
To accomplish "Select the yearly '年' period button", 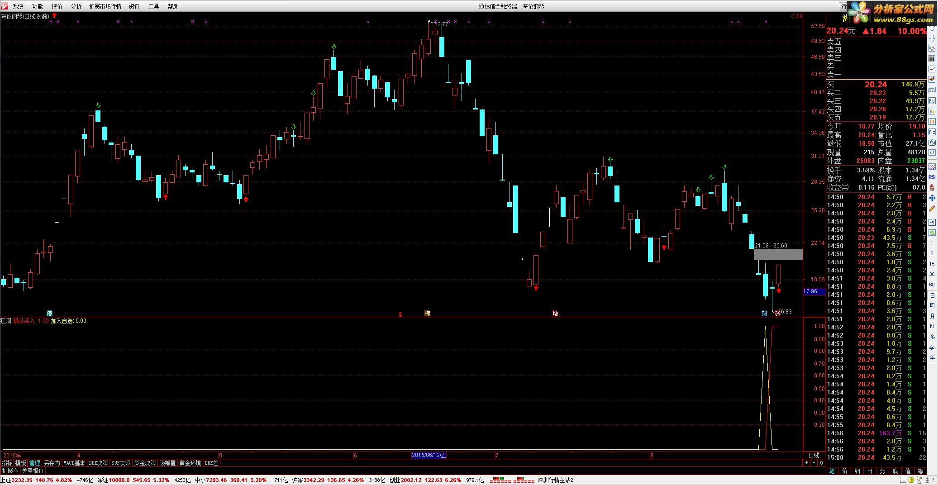I will (932, 357).
